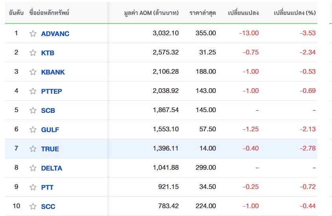Select the highlighted TRUE table row price

point(207,149)
